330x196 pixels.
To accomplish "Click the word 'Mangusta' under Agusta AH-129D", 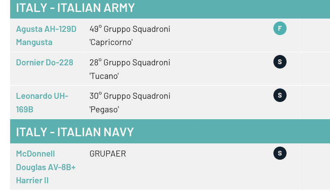I will 34,42.
